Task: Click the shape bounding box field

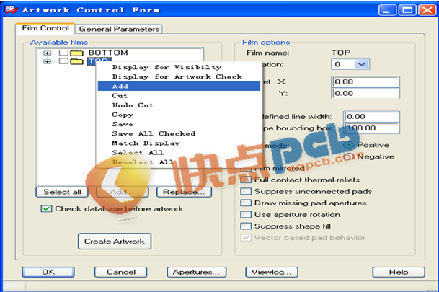Action: pyautogui.click(x=371, y=128)
